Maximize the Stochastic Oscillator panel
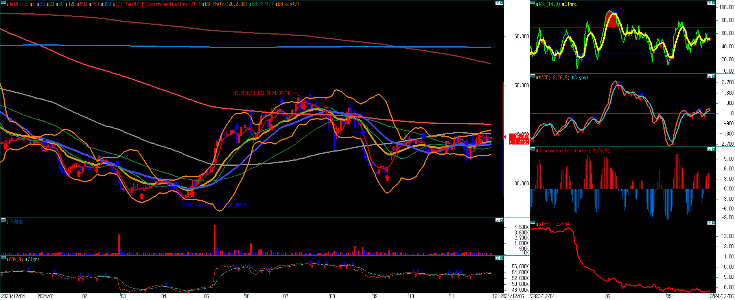The image size is (735, 300). (709, 149)
